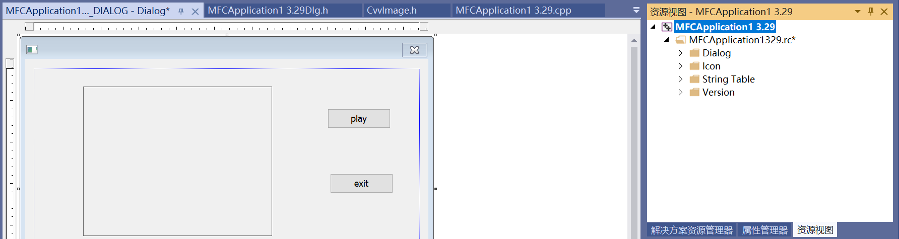Image resolution: width=899 pixels, height=239 pixels.
Task: Click the dialog right-edge resize handle
Action: click(x=435, y=189)
